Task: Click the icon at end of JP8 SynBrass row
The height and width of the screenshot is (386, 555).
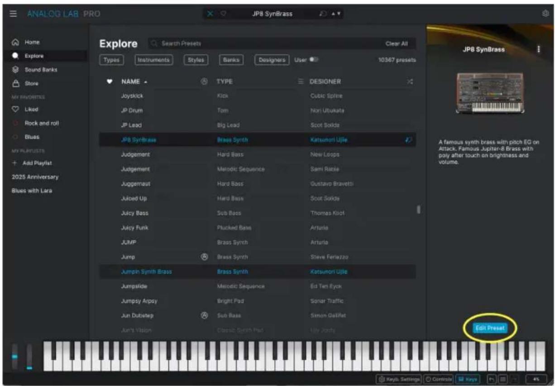Action: click(409, 140)
